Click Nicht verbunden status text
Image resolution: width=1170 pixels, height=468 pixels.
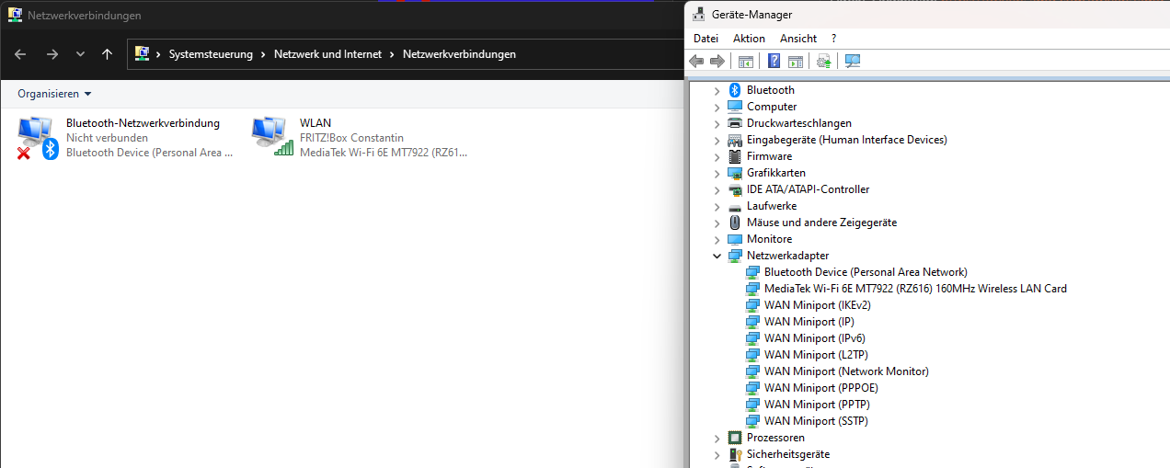[x=107, y=138]
